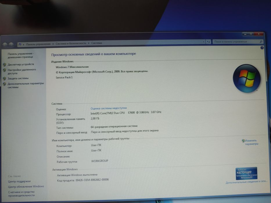The height and width of the screenshot is (203, 271).
Task: Click the shield icon beside Дополнительные параметры системы
Action: (x=4, y=84)
